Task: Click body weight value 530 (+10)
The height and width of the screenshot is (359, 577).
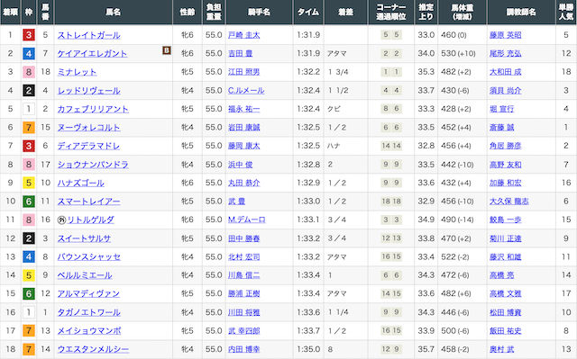Action: pyautogui.click(x=458, y=54)
